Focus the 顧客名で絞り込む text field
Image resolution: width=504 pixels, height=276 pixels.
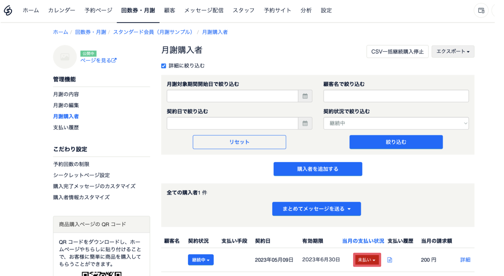[396, 96]
